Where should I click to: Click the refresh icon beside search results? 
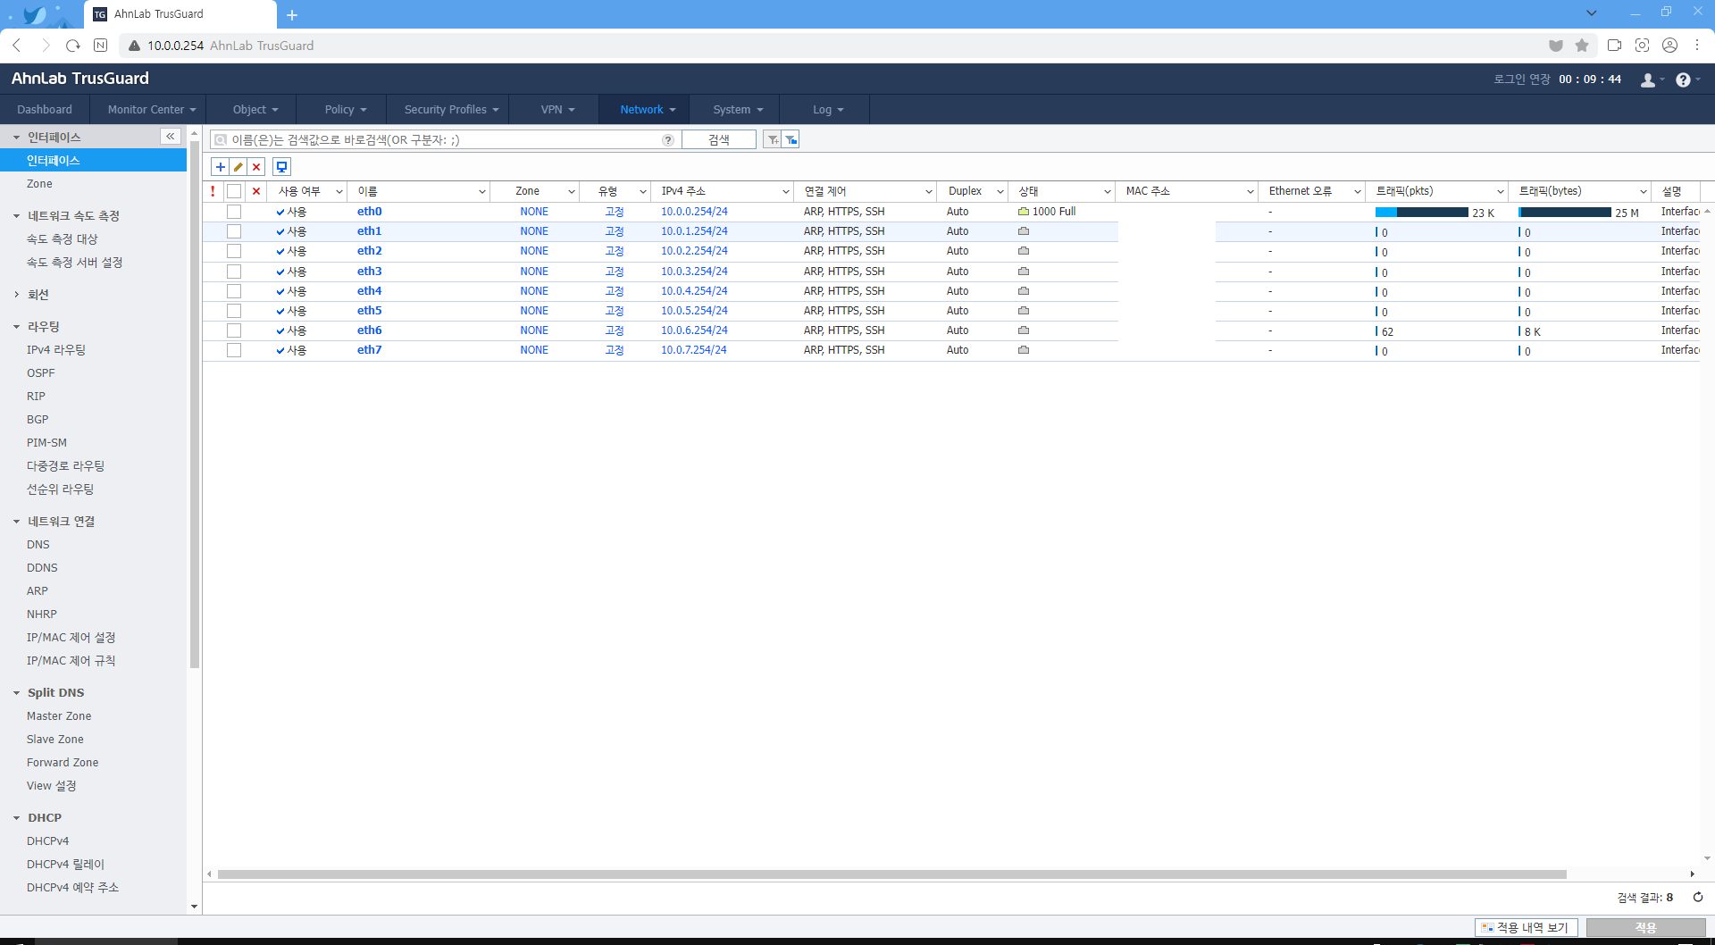pos(1698,898)
